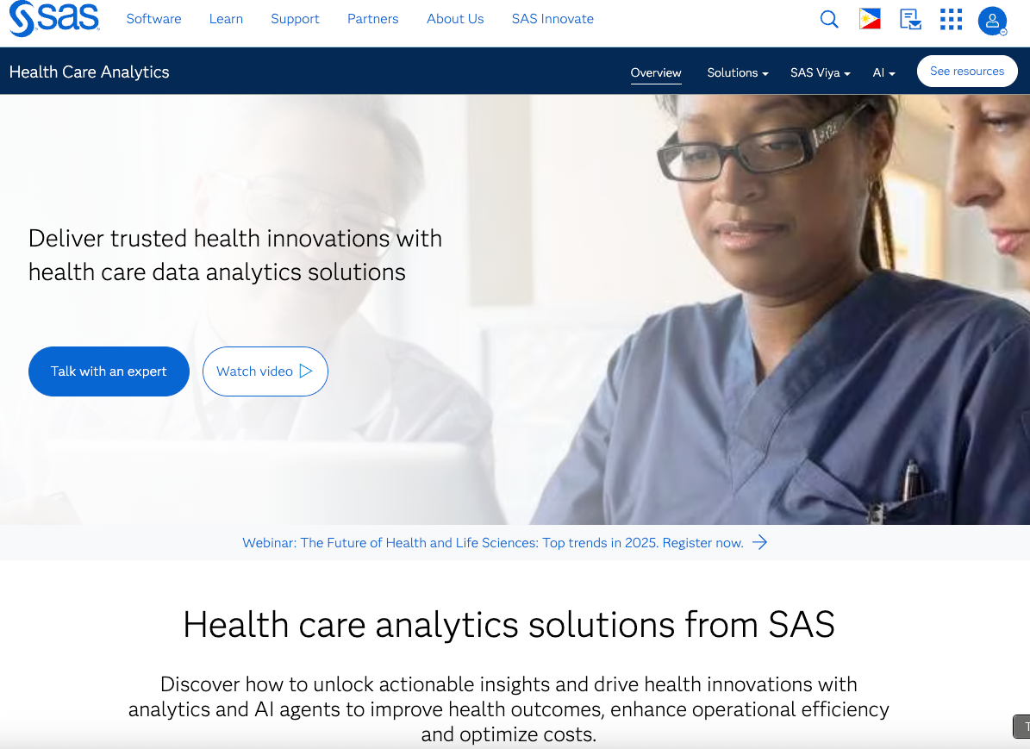Click the See resources button
This screenshot has width=1030, height=749.
click(967, 71)
